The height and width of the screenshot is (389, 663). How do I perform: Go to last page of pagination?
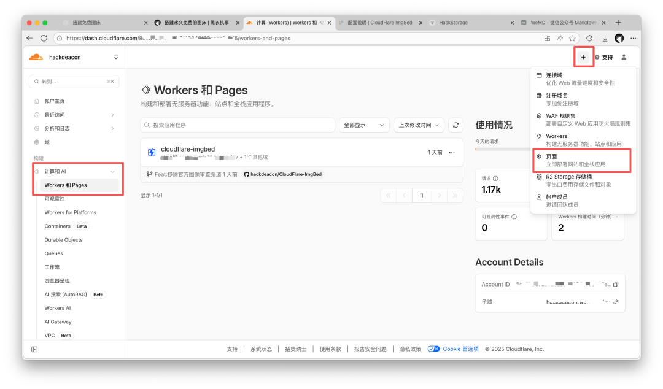[x=455, y=195]
